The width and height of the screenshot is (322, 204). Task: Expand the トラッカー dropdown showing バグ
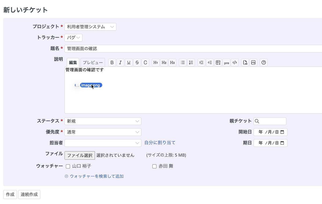coord(73,38)
